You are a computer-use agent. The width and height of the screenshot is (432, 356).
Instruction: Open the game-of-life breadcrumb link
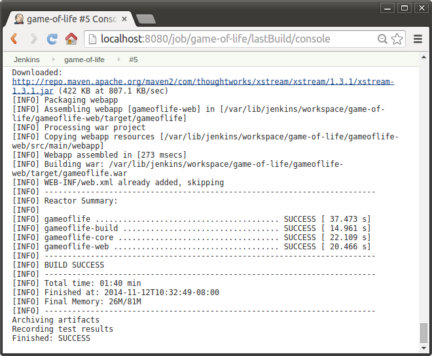84,60
